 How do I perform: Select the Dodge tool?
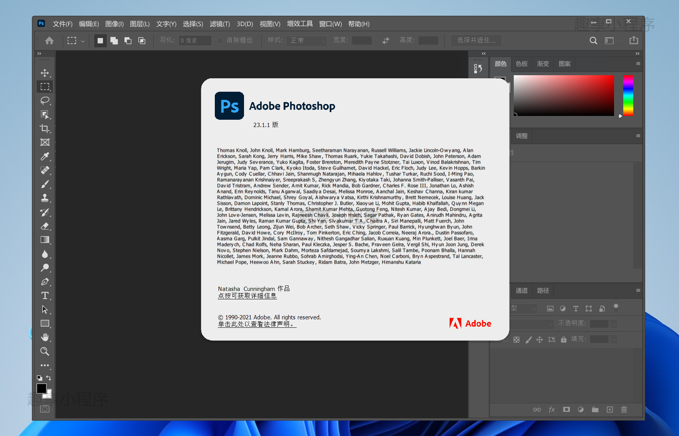tap(45, 268)
